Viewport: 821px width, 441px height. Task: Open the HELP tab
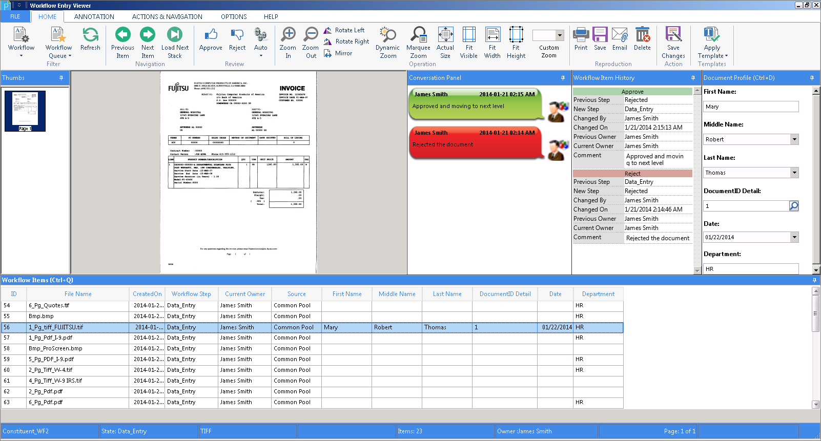click(x=271, y=16)
